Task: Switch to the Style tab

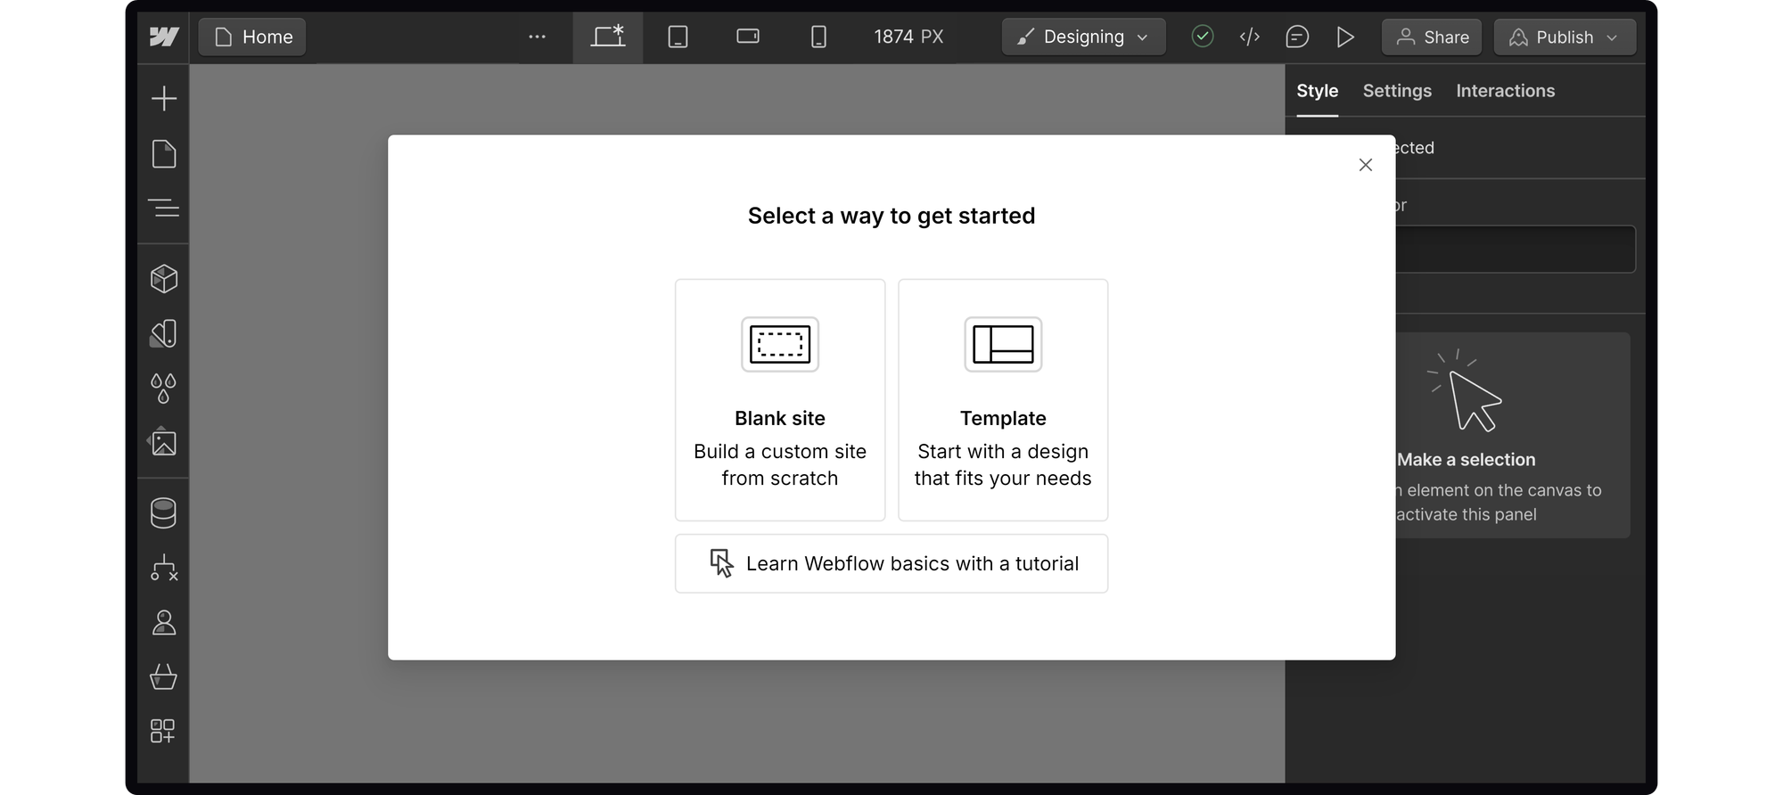Action: 1317,91
